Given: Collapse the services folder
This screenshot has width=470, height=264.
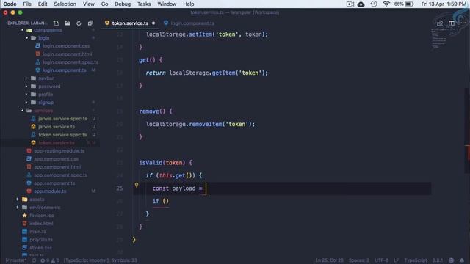Looking at the screenshot, I should 43,111.
